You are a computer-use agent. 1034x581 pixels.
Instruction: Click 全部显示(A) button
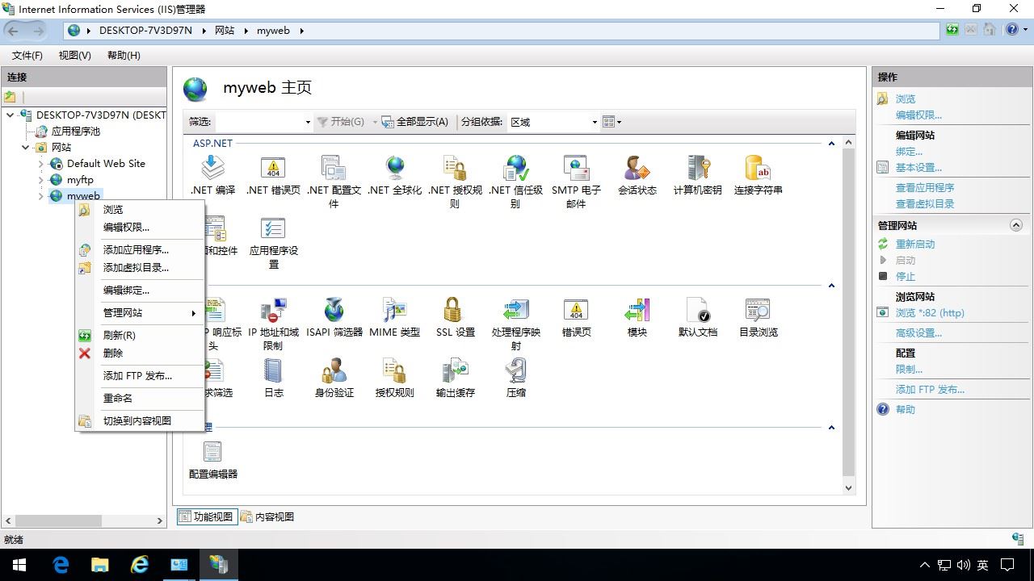414,122
